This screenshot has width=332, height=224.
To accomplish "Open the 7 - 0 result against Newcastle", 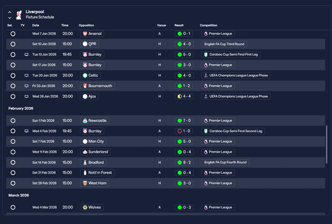I will [x=184, y=121].
